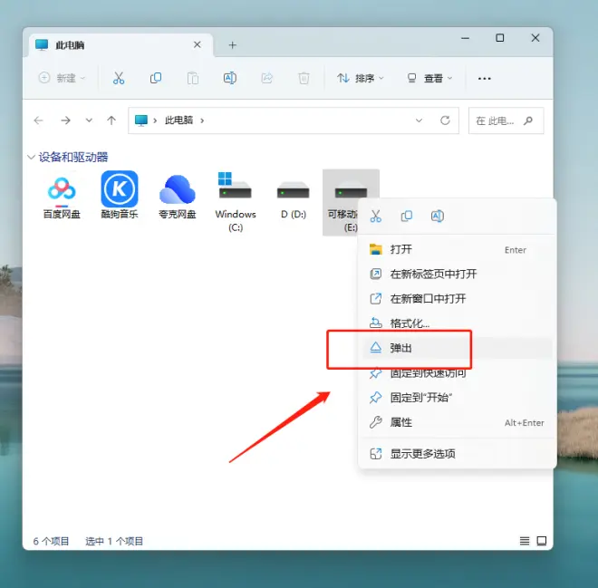Click the copy icon in context menu
Viewport: 598px width, 588px height.
[407, 217]
